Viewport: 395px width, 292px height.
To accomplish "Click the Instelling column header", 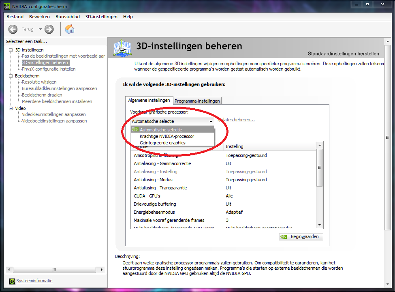I will click(x=269, y=146).
